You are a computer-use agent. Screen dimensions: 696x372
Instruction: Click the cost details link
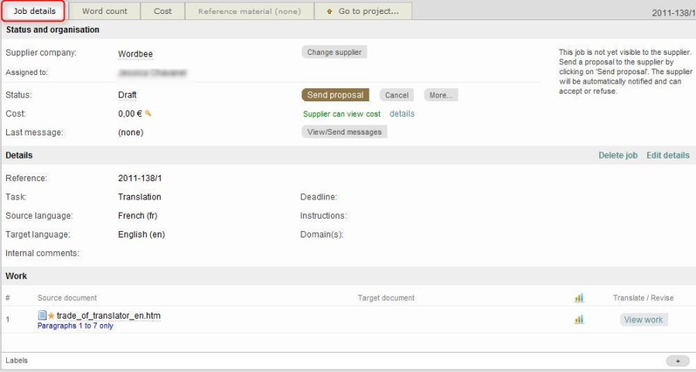(x=402, y=114)
